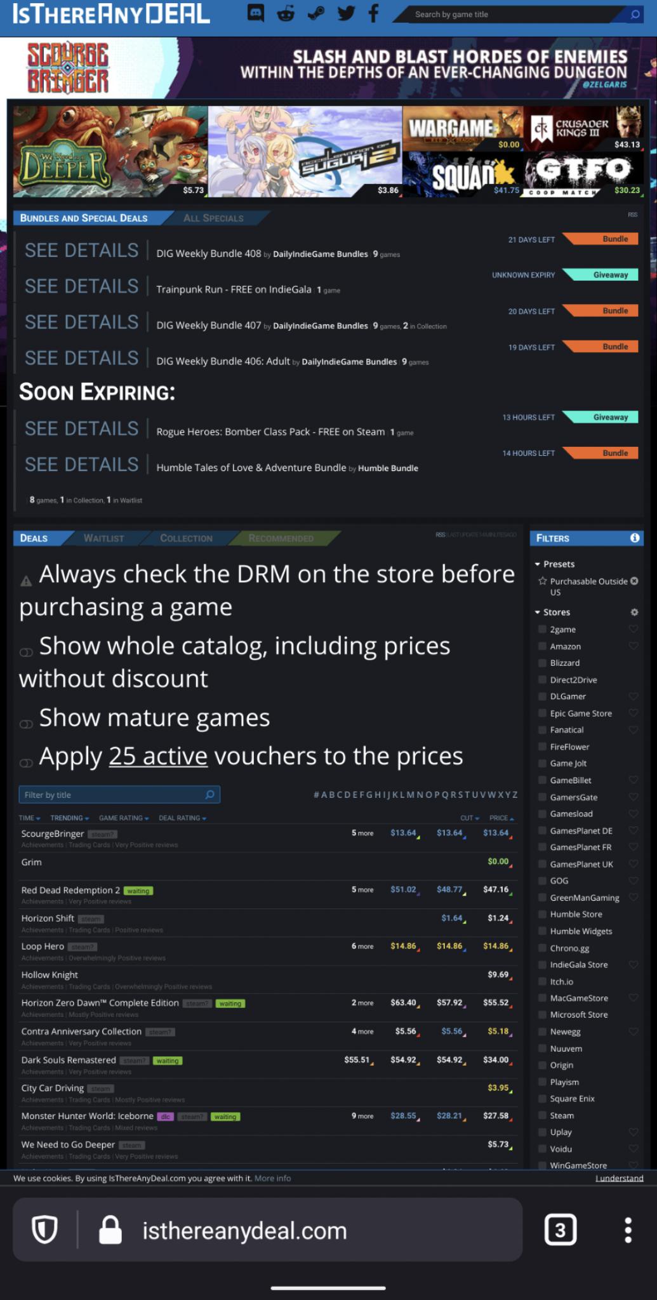The height and width of the screenshot is (1300, 657).
Task: Check the Fanatical store checkbox
Action: coord(542,730)
